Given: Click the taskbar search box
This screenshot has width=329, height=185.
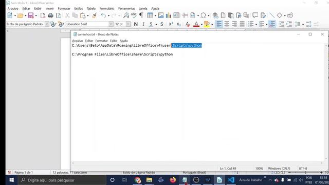Looking at the screenshot, I should pos(62,180).
